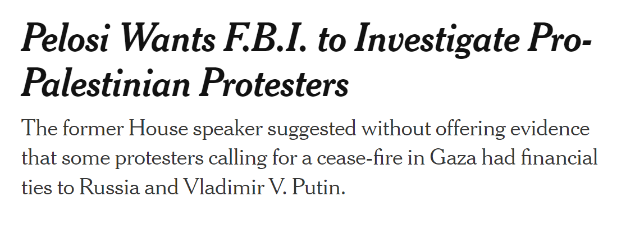Click "The former House speaker" in the summary
This screenshot has width=626, height=228.
[143, 130]
